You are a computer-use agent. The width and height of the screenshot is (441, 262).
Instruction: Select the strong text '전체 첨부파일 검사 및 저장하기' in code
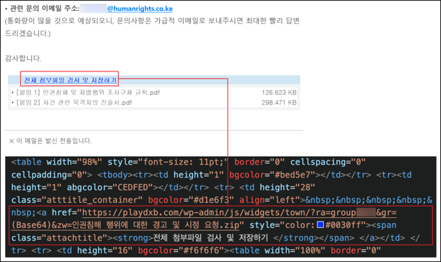click(210, 238)
